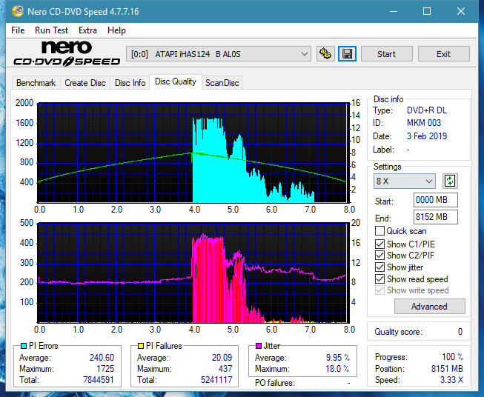The height and width of the screenshot is (397, 484).
Task: Minimize the Nero CD-DVD Speed window
Action: (394, 11)
